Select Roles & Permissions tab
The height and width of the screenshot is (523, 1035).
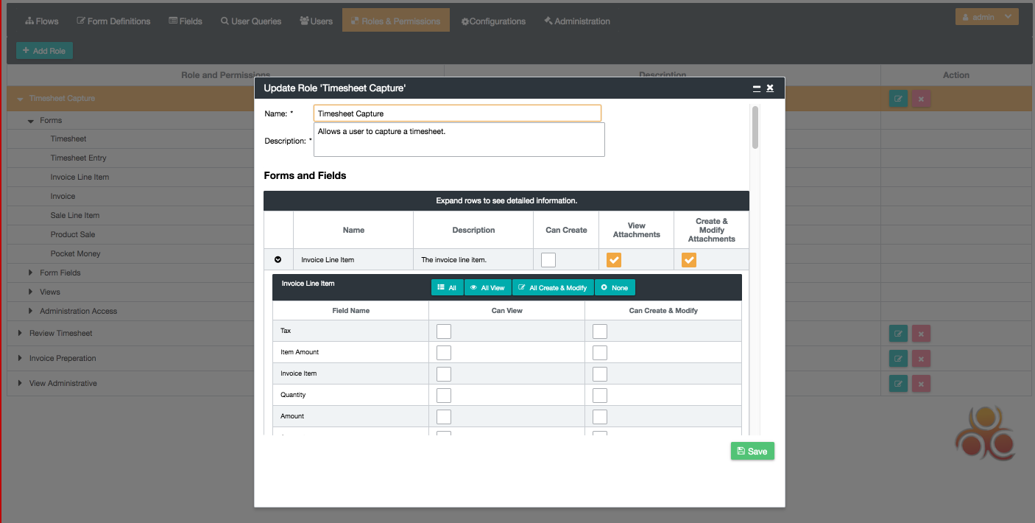[x=396, y=21]
